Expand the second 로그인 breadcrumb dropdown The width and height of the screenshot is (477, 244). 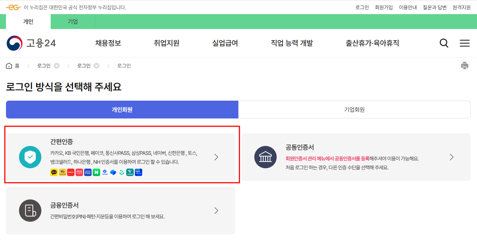coord(96,65)
